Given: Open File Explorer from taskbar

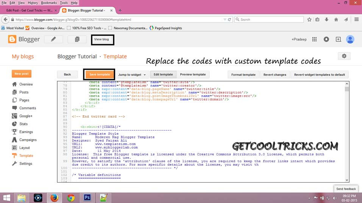Looking at the screenshot, I should [x=22, y=198].
